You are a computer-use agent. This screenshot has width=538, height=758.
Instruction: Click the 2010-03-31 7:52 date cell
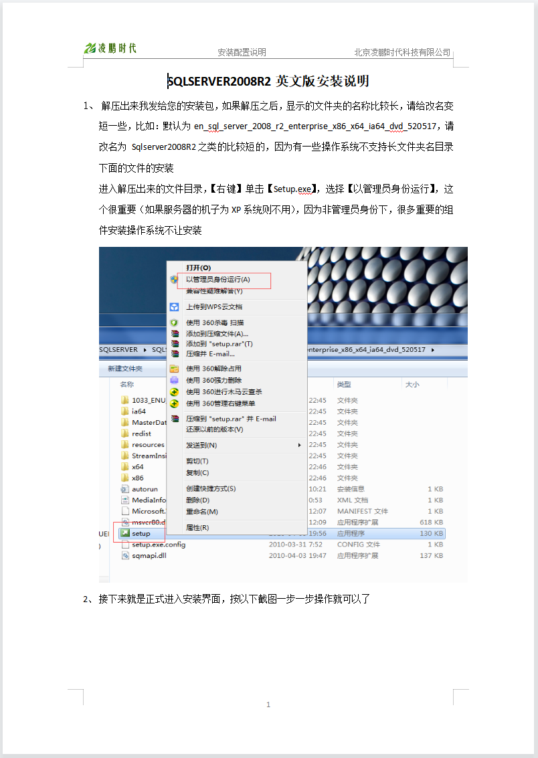296,545
